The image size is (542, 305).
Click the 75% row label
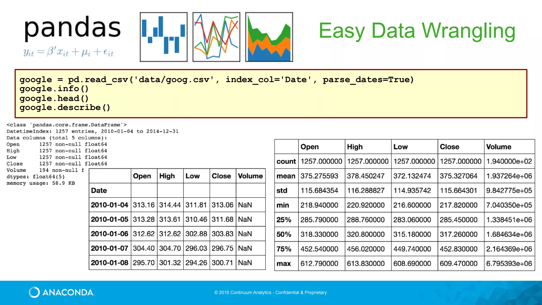(x=284, y=249)
